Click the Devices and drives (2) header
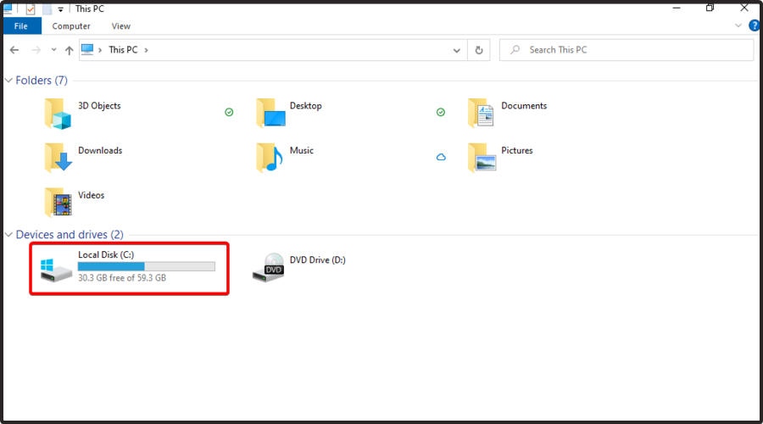The image size is (763, 424). 70,235
